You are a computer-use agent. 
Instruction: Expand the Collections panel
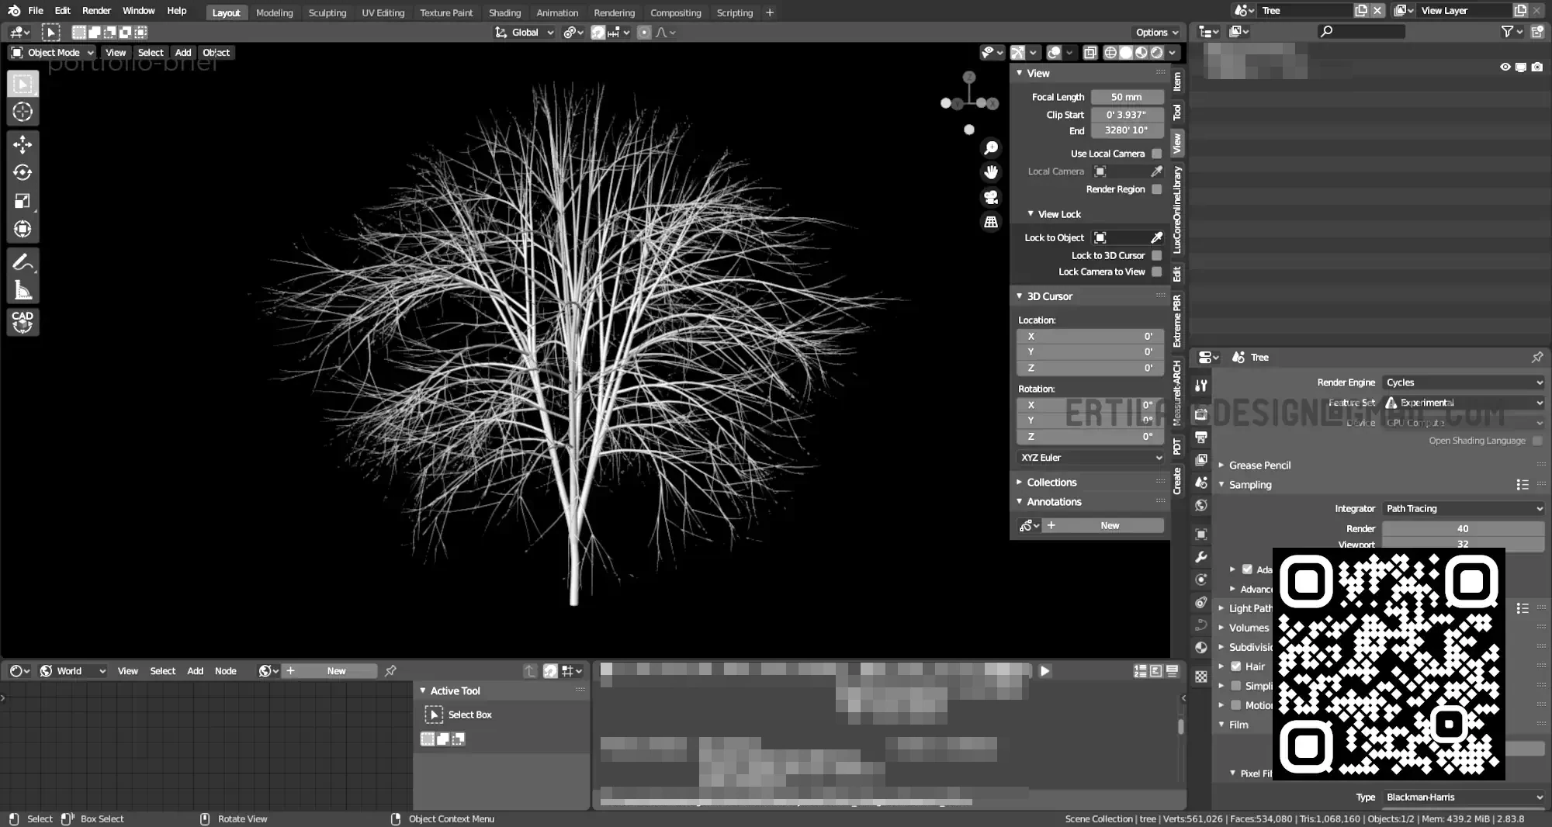1051,483
